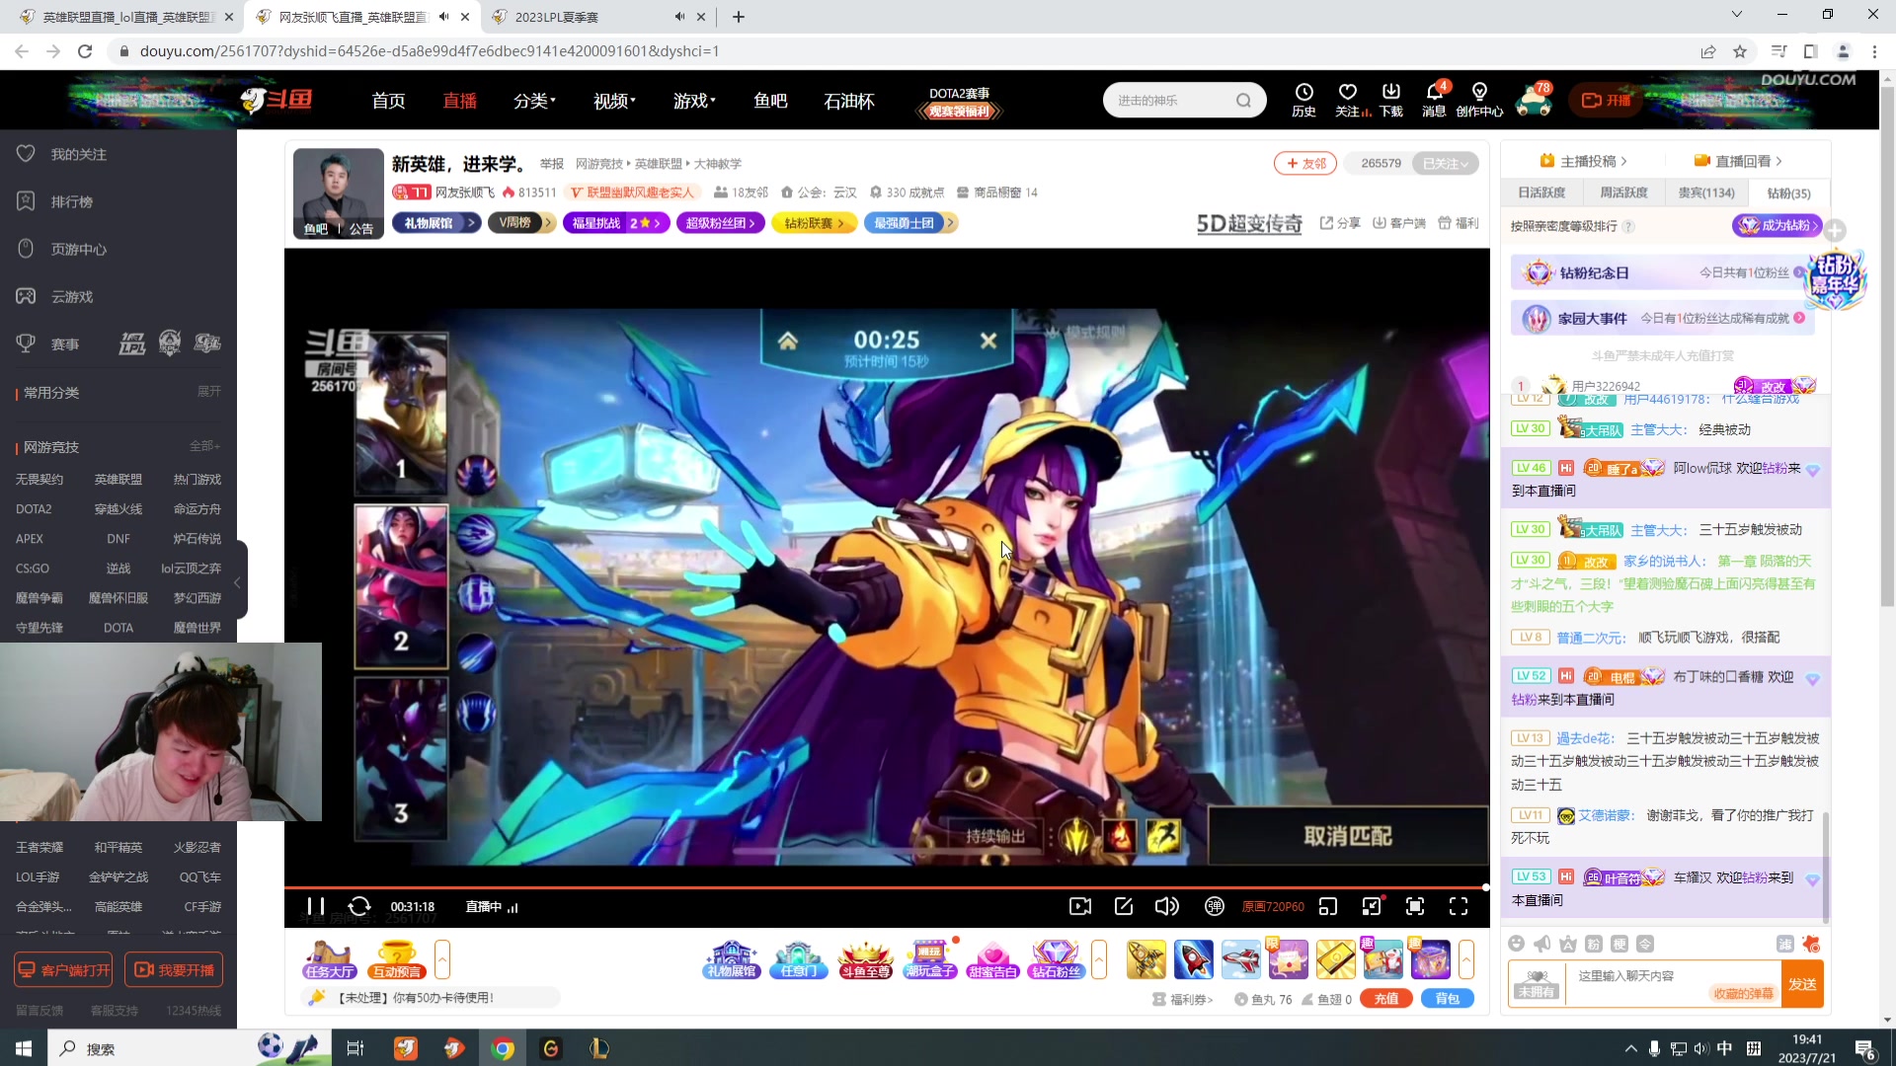Click the 粉 fan badge chat icon
This screenshot has height=1066, width=1896.
(1594, 944)
